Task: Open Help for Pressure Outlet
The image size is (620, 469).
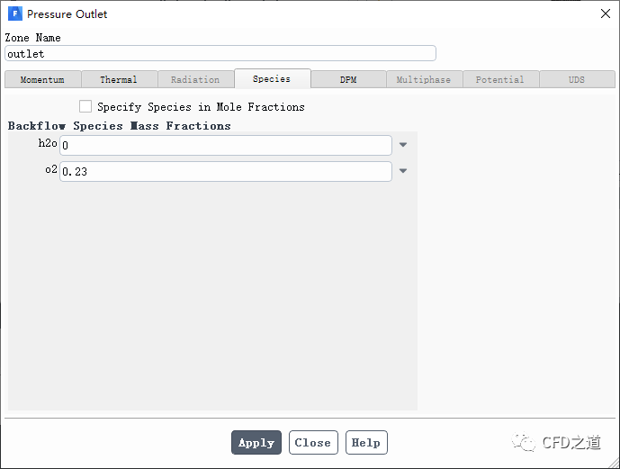Action: coord(365,443)
